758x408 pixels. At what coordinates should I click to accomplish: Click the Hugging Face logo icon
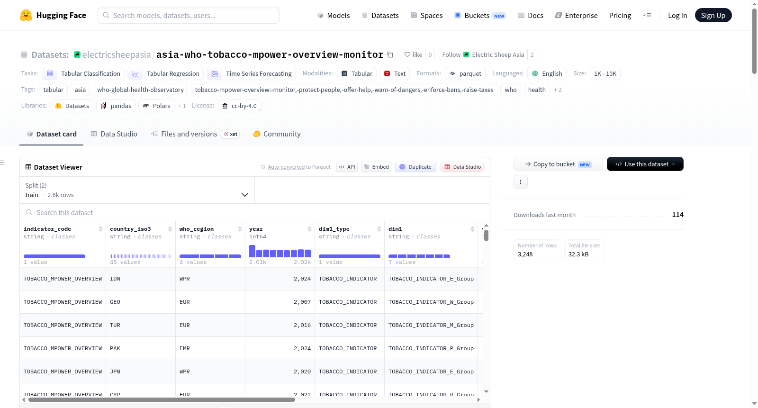pos(26,15)
